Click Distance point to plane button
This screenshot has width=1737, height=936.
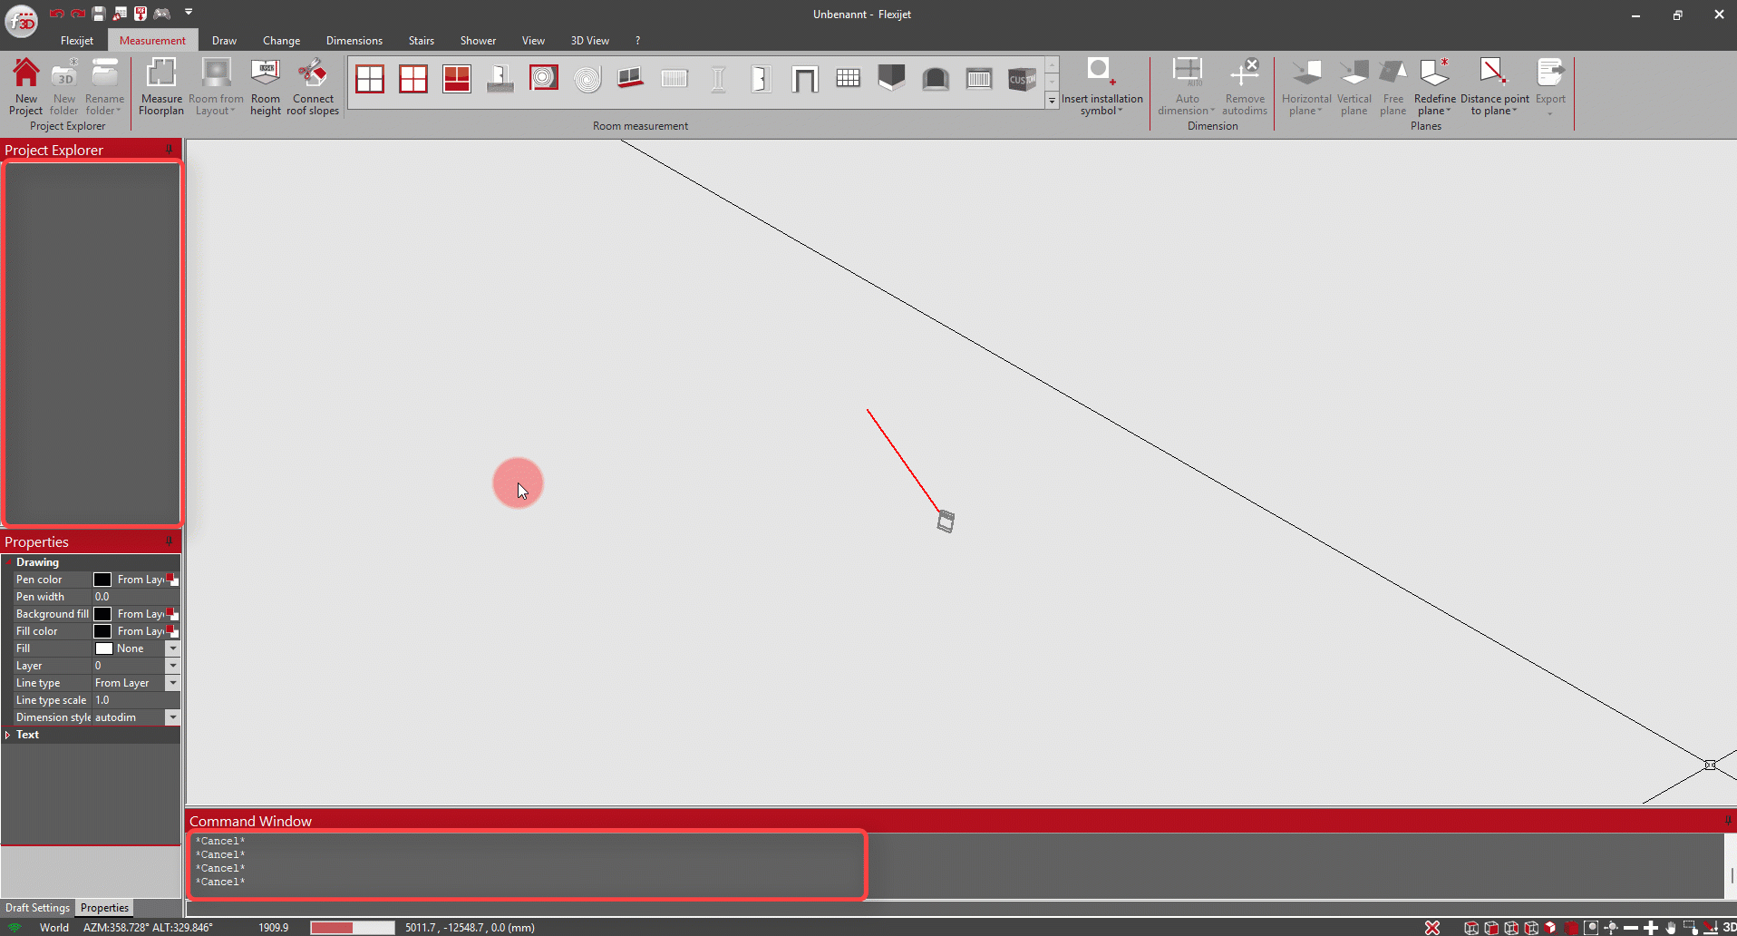(x=1493, y=87)
